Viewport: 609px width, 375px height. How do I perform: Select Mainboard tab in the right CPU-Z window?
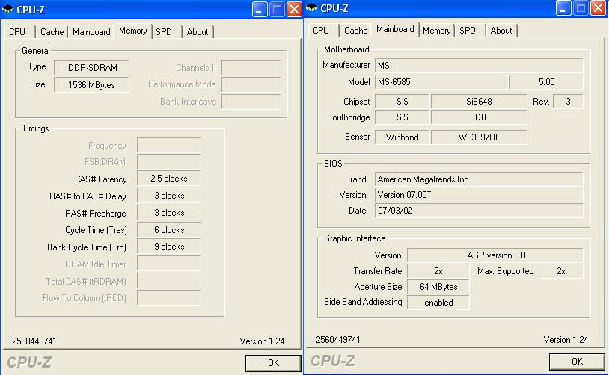(x=395, y=29)
